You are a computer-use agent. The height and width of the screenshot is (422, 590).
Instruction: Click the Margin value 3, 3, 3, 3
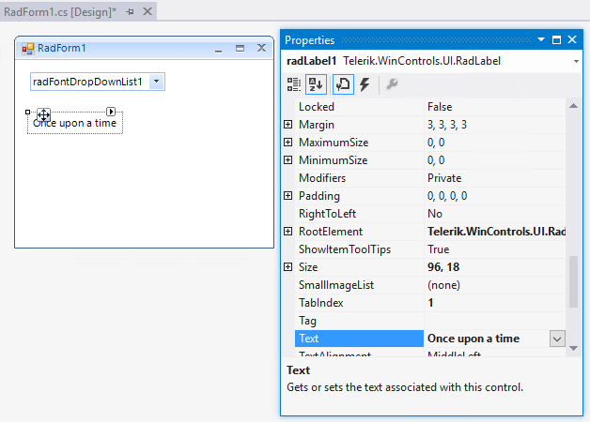(x=447, y=125)
